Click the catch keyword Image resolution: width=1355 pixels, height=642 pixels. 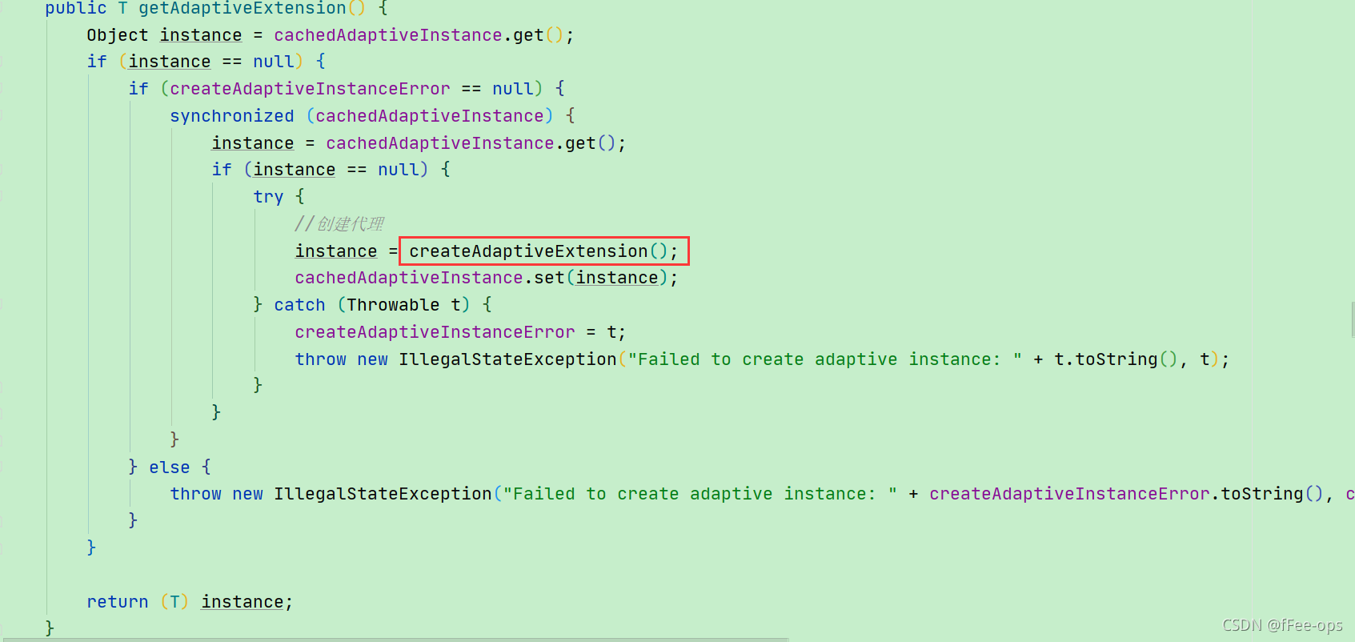click(299, 305)
